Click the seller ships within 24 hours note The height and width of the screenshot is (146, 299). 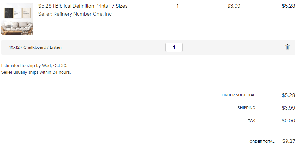point(36,72)
